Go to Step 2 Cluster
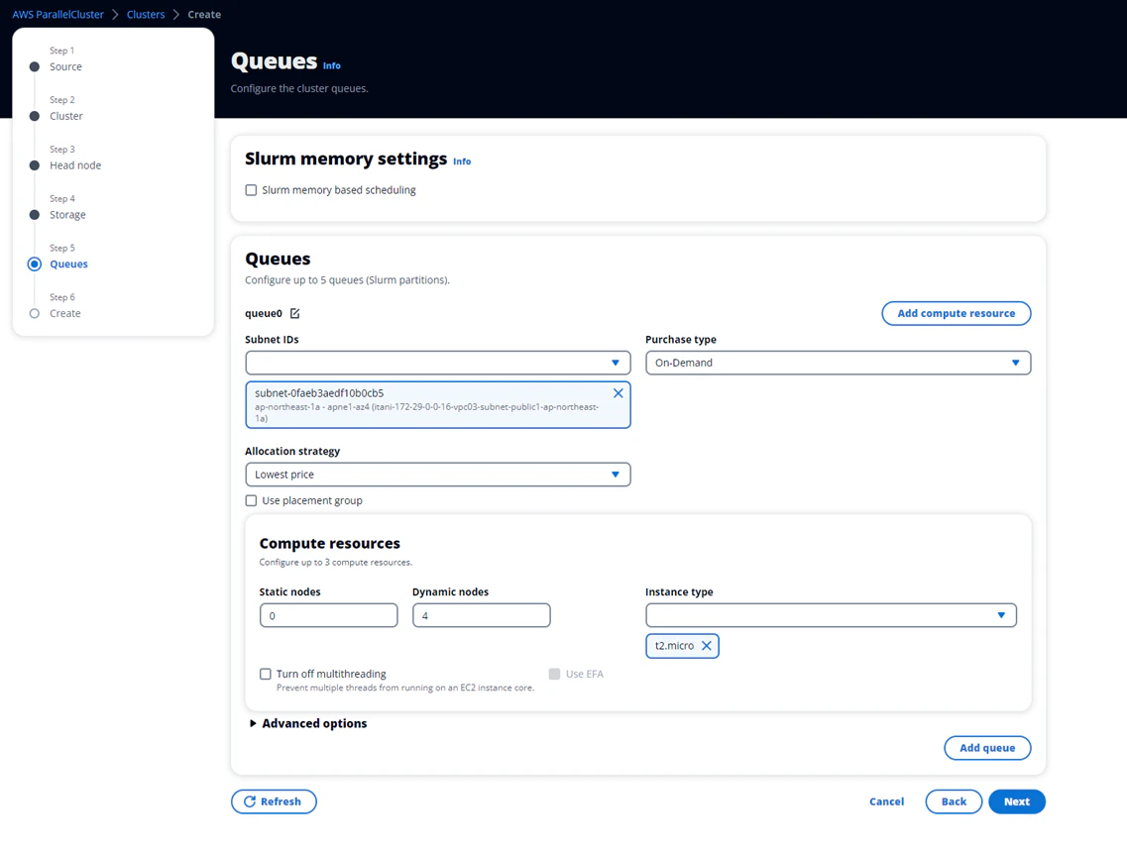This screenshot has height=851, width=1127. tap(66, 116)
